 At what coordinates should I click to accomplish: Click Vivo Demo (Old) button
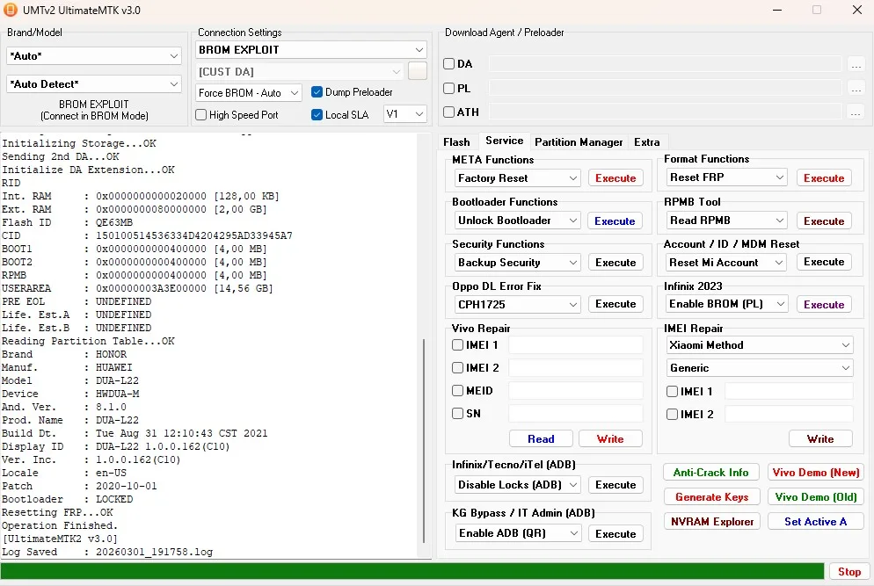coord(815,497)
